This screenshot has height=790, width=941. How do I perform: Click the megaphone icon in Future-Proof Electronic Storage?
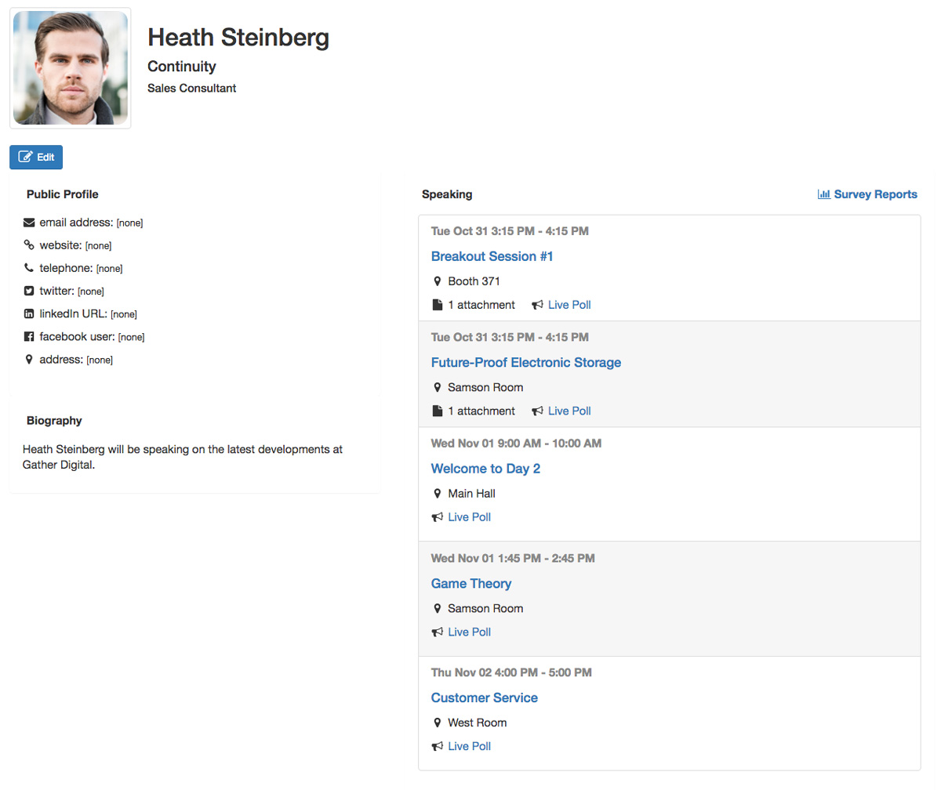coord(537,411)
